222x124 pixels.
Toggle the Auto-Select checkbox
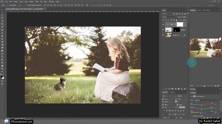coord(9,5)
